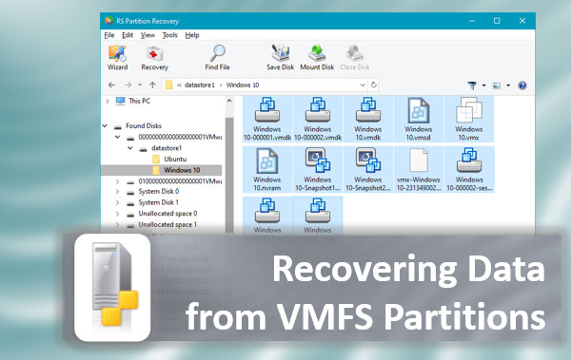Image resolution: width=571 pixels, height=360 pixels.
Task: Click the tree panel vertical scrollbar
Action: pyautogui.click(x=229, y=175)
